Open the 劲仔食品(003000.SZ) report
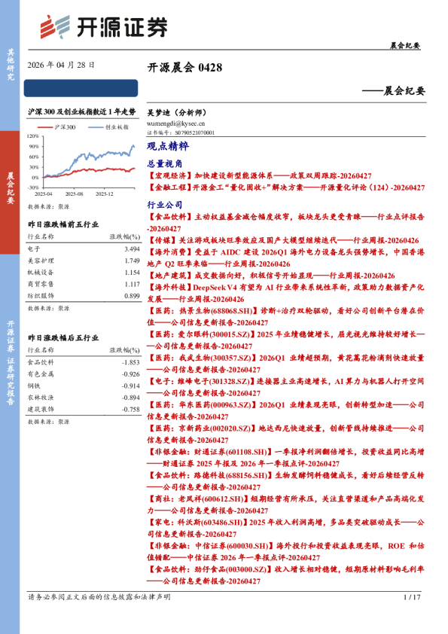 pyautogui.click(x=286, y=575)
